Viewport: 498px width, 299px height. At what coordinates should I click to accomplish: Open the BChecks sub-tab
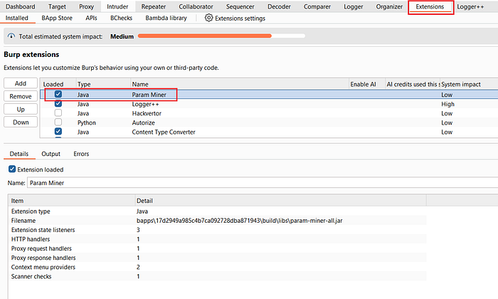coord(122,18)
